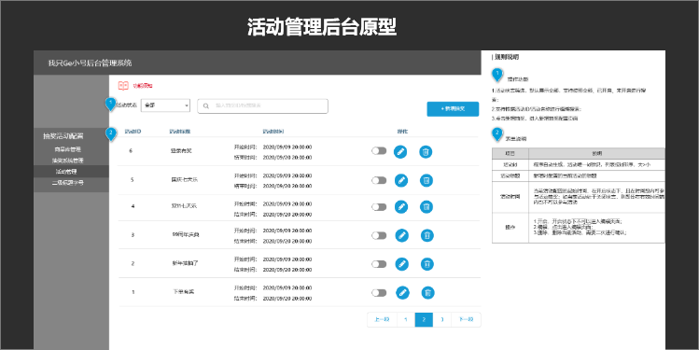Delete the activity with ID 5
The width and height of the screenshot is (699, 350).
426,180
